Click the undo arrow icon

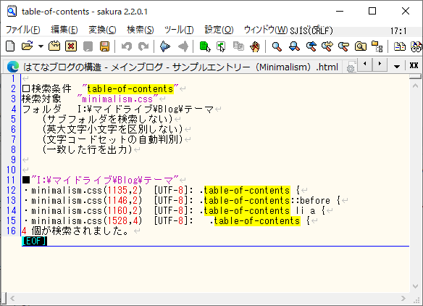[127, 46]
